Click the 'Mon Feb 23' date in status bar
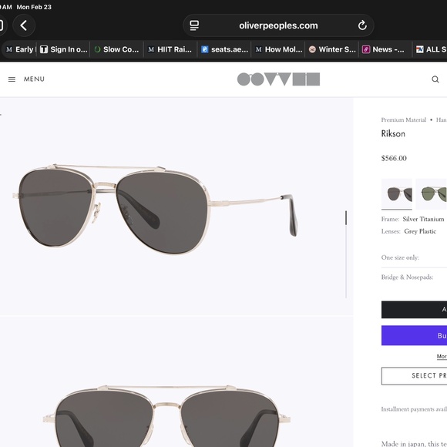 pyautogui.click(x=34, y=7)
